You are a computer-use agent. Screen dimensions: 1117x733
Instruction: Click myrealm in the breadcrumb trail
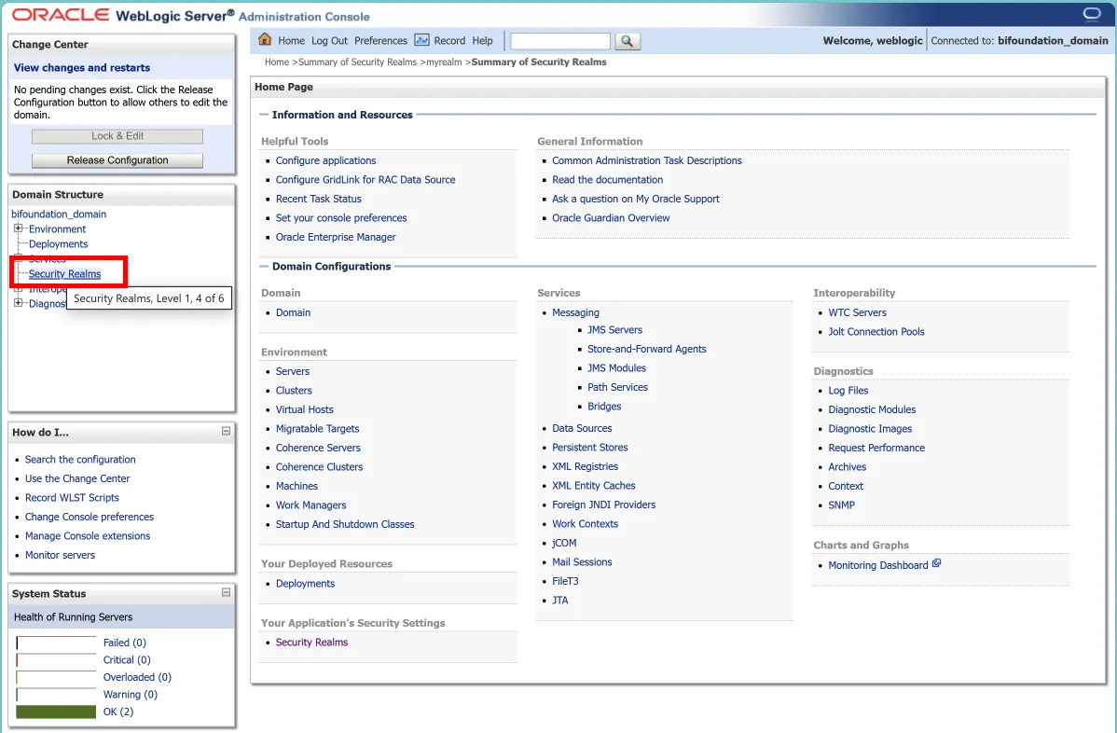point(444,62)
